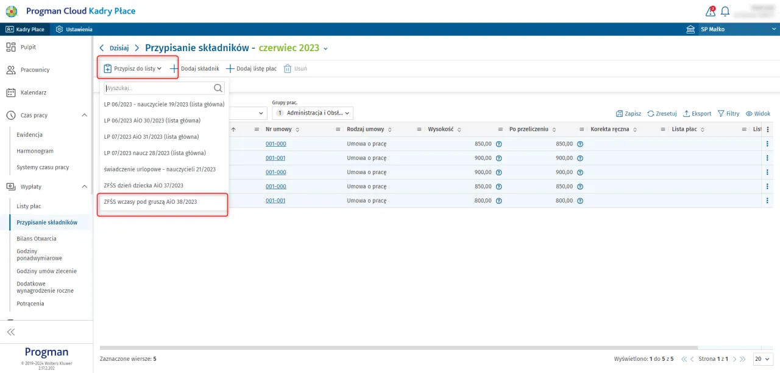Switch to the Ustawienia tab
The width and height of the screenshot is (780, 373).
click(74, 29)
